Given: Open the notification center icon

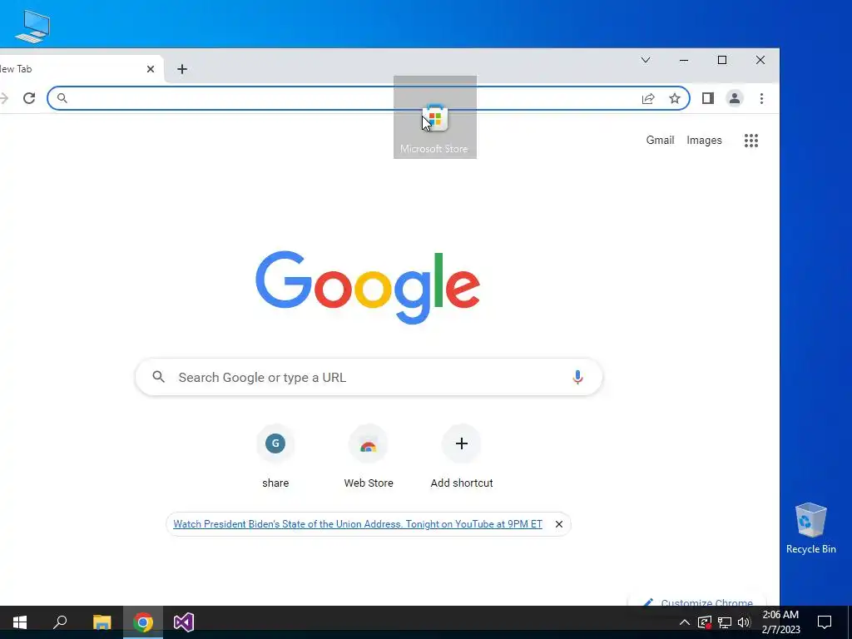Looking at the screenshot, I should 825,622.
